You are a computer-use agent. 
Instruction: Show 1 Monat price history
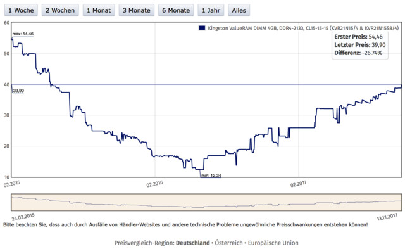[x=99, y=10]
